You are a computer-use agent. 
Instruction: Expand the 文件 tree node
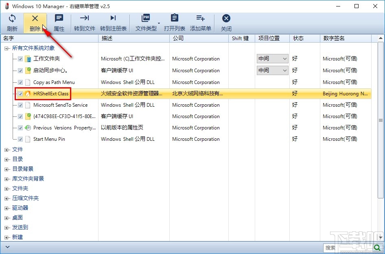(x=7, y=149)
